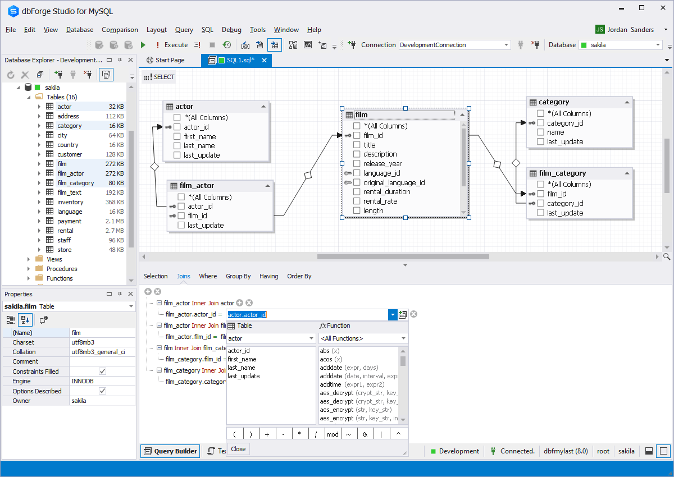Open the Database menu
The image size is (674, 477).
[80, 30]
